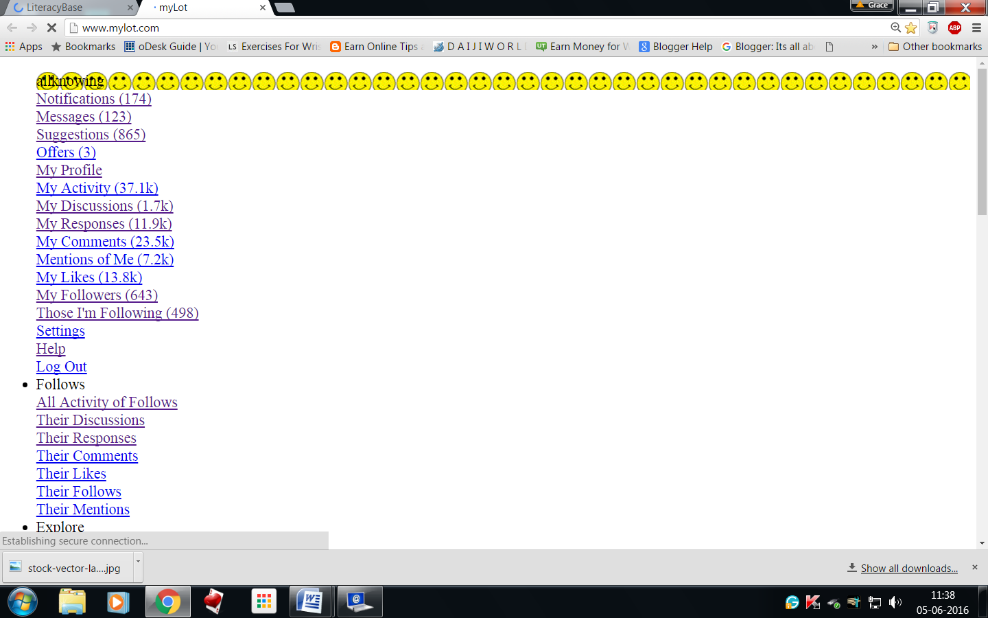Open My Followers (643)
988x618 pixels.
[97, 295]
